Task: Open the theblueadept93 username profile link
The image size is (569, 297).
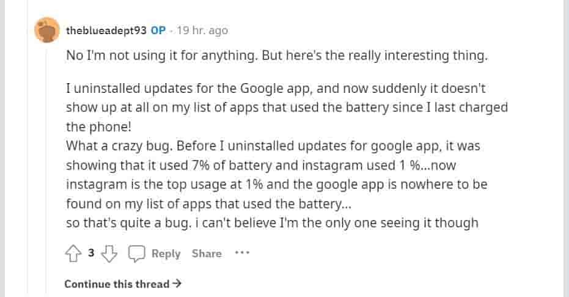Action: coord(106,30)
